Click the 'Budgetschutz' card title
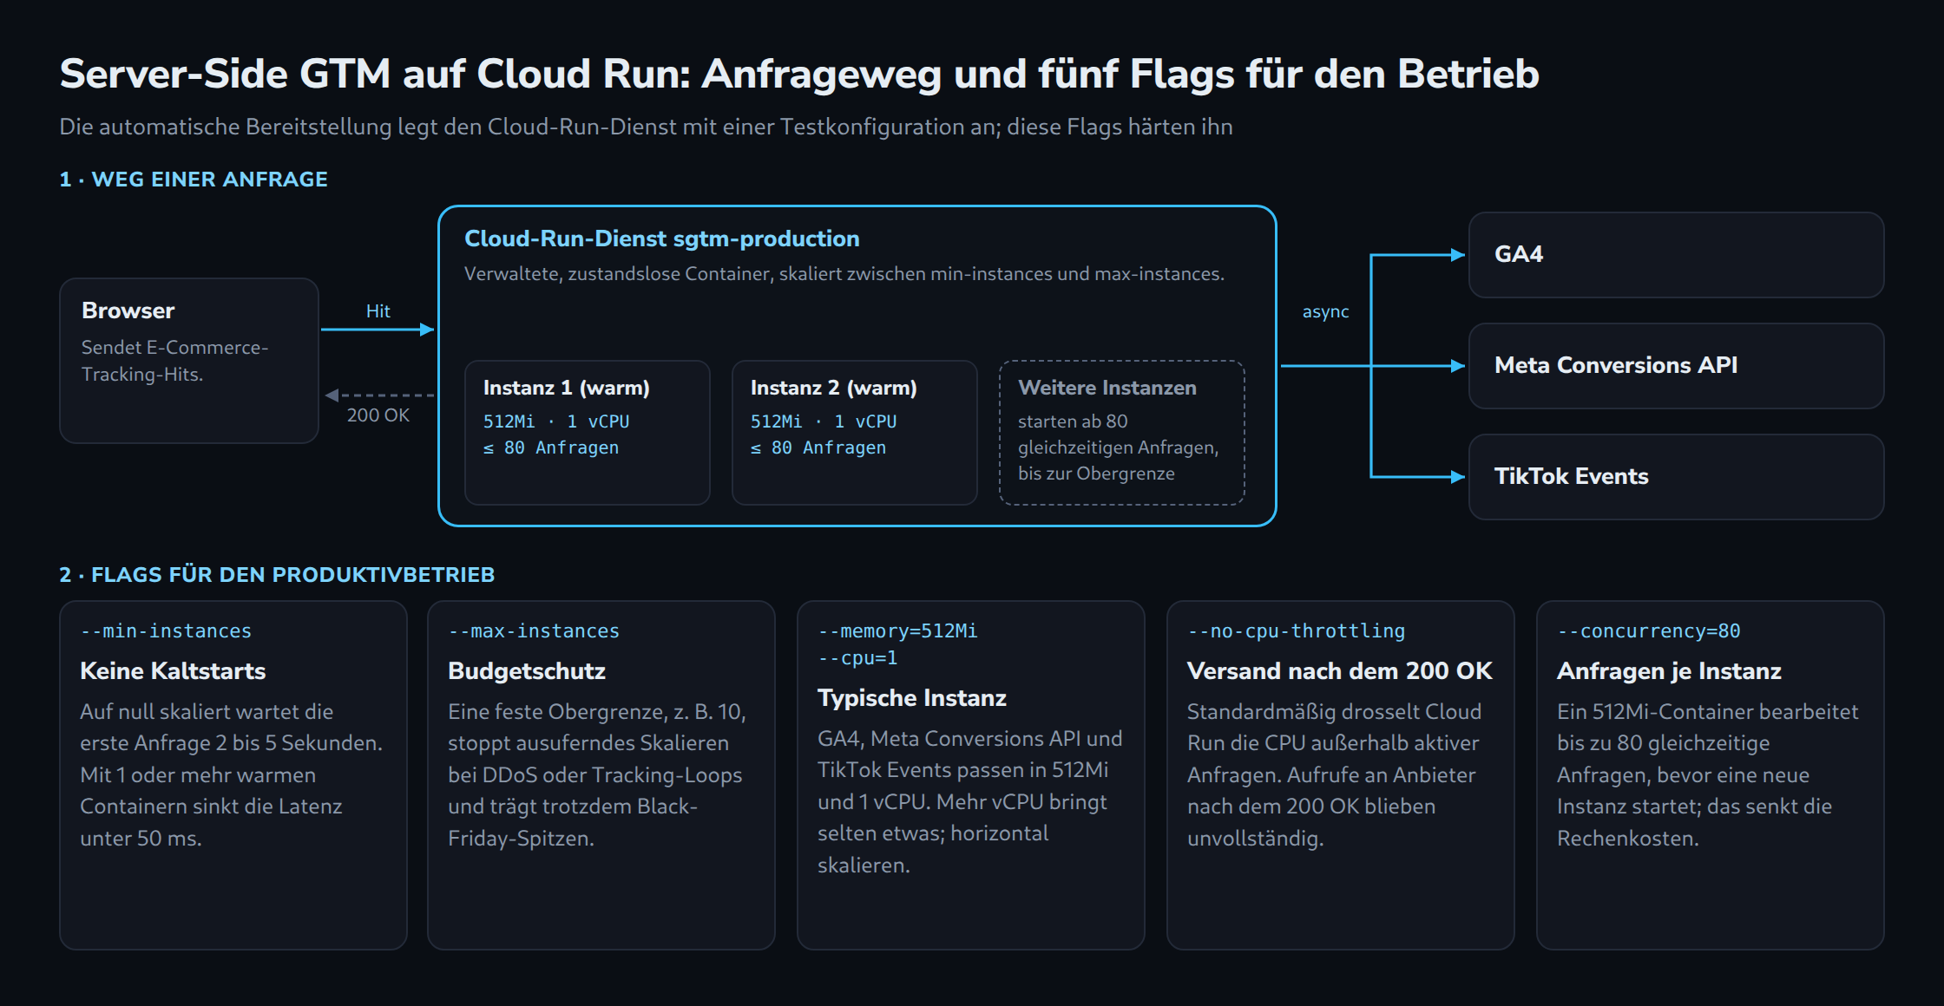 tap(527, 671)
